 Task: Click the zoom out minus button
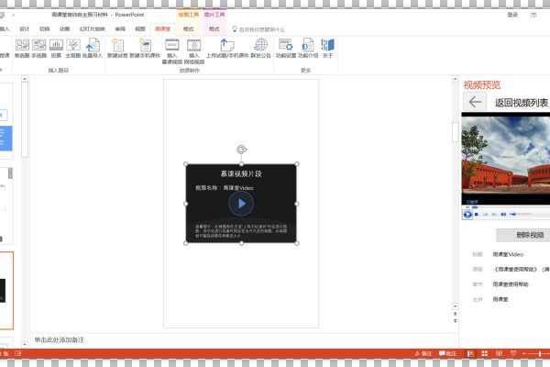point(524,353)
